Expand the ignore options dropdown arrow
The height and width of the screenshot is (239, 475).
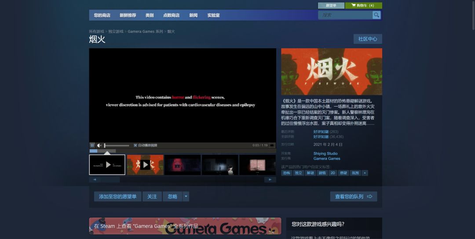(186, 196)
